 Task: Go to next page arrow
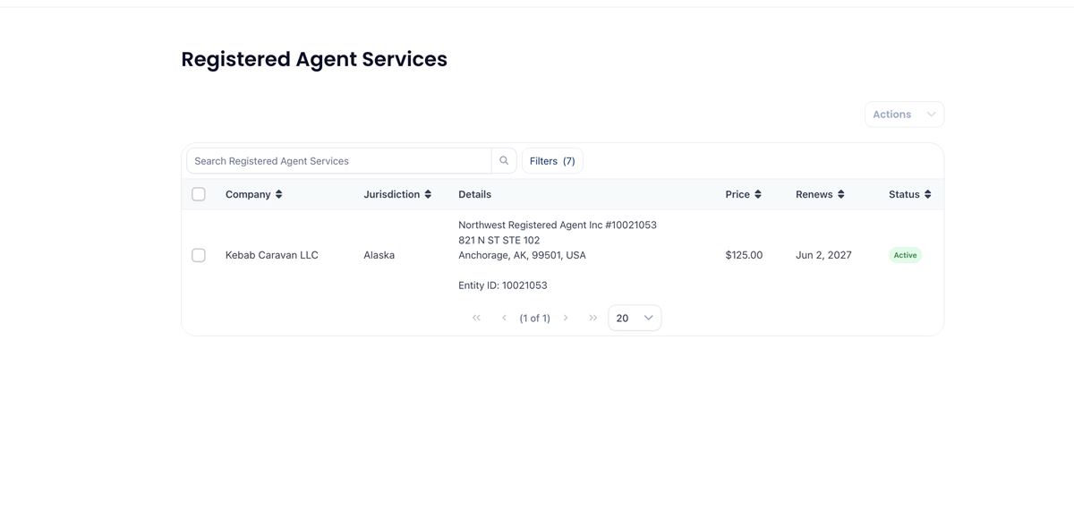tap(566, 318)
